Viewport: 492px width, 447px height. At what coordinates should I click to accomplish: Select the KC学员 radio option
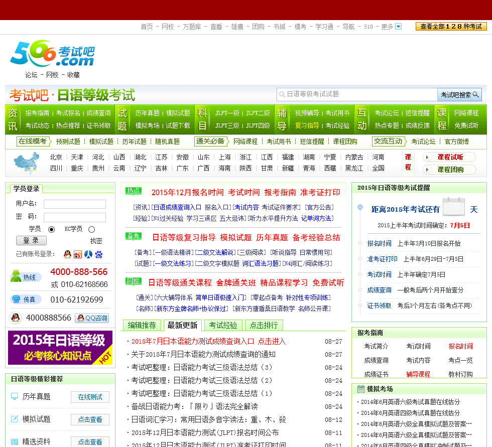tap(91, 229)
